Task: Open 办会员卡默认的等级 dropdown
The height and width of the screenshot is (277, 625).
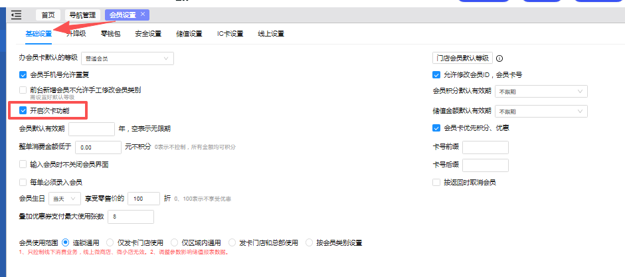Action: pos(128,58)
